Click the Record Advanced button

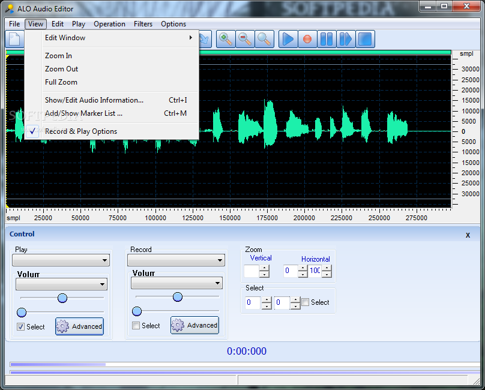point(194,325)
